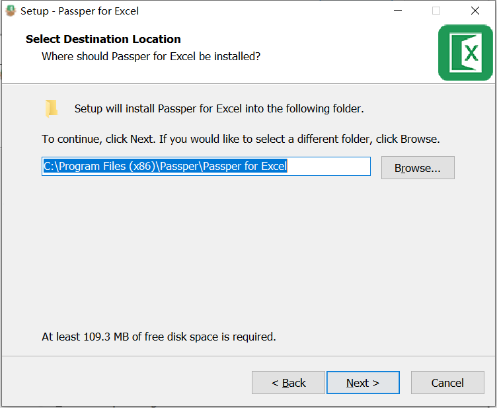Click the green Excel logo icon
497x408 pixels.
(x=465, y=53)
